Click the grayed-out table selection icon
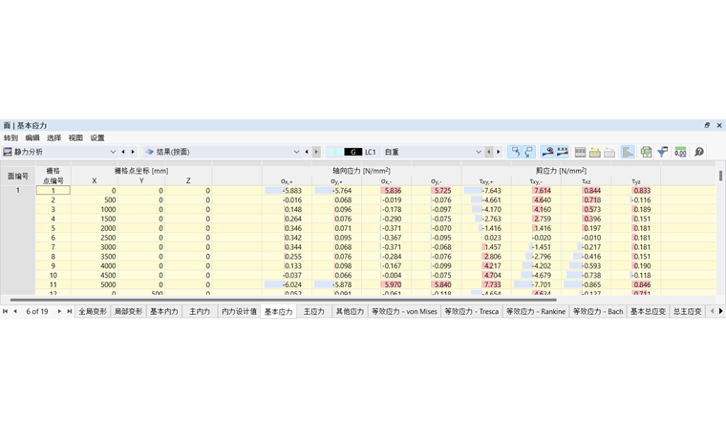This screenshot has width=726, height=439. (x=609, y=152)
